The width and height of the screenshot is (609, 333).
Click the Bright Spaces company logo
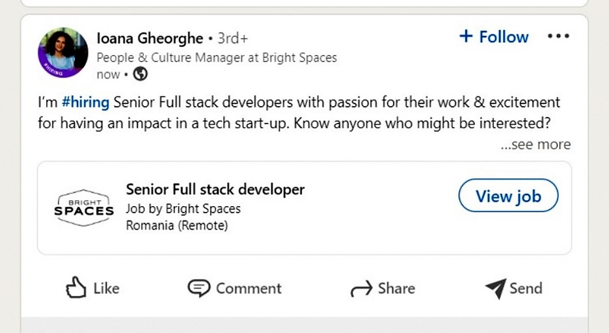[83, 207]
